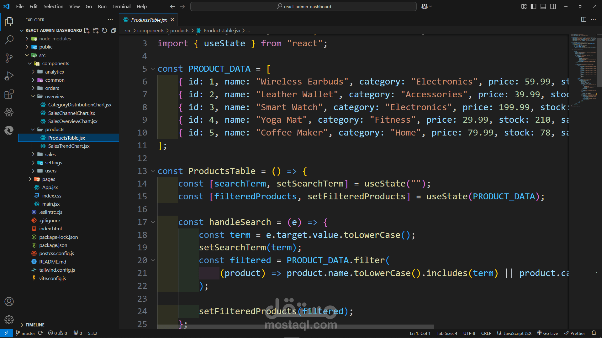Split the editor to the right
This screenshot has height=338, width=602.
(584, 19)
